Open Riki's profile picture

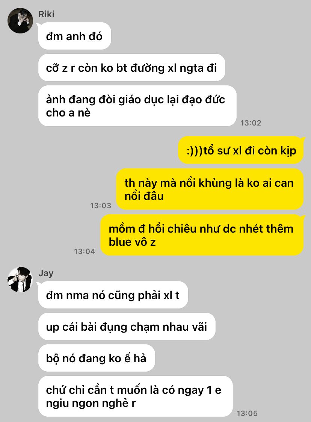tap(20, 21)
